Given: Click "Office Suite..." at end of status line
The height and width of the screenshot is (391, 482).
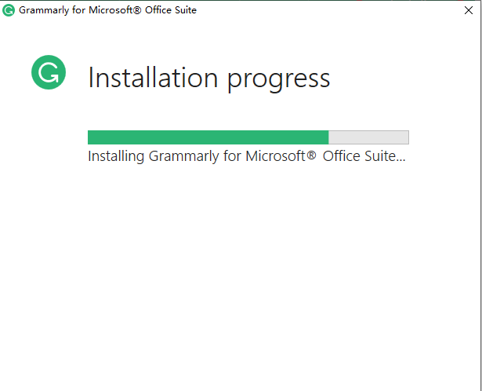Looking at the screenshot, I should (364, 155).
